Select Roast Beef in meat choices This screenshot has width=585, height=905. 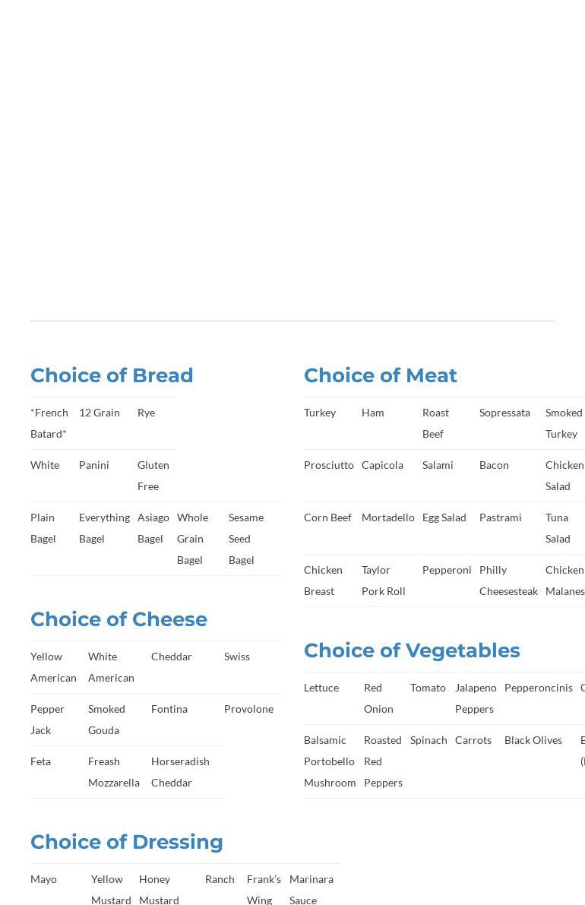[x=435, y=422]
